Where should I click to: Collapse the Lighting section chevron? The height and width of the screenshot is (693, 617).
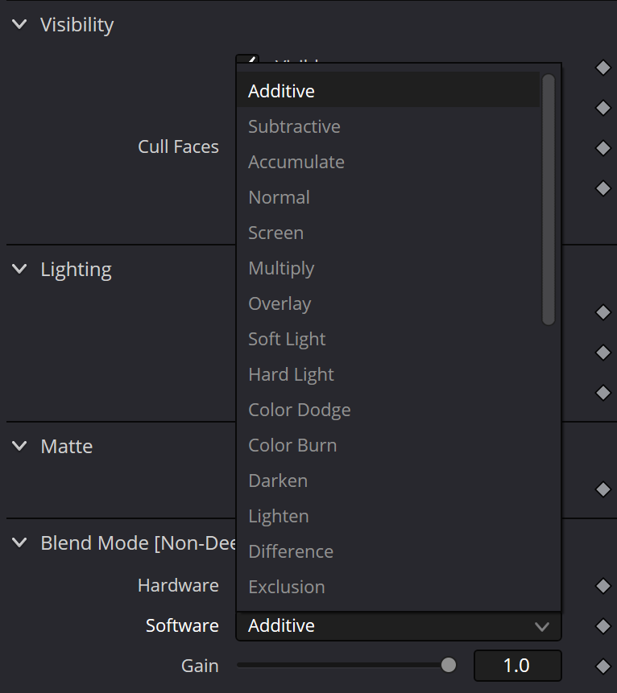(19, 269)
